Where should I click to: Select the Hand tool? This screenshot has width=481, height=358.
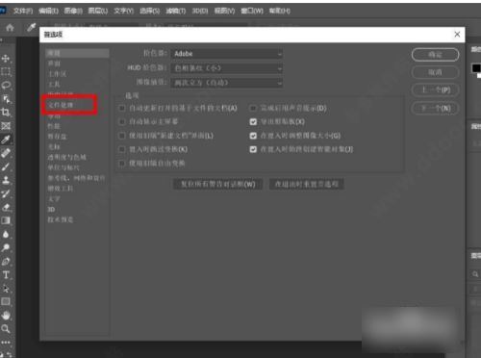click(6, 316)
